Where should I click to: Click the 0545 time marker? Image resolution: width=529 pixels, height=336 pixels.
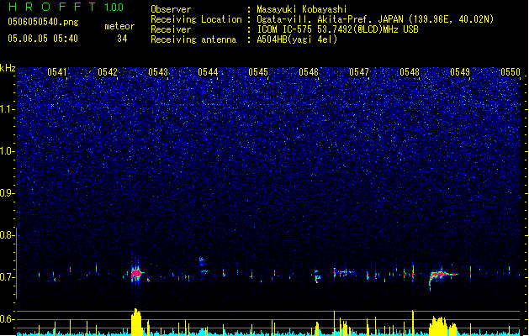coord(258,72)
